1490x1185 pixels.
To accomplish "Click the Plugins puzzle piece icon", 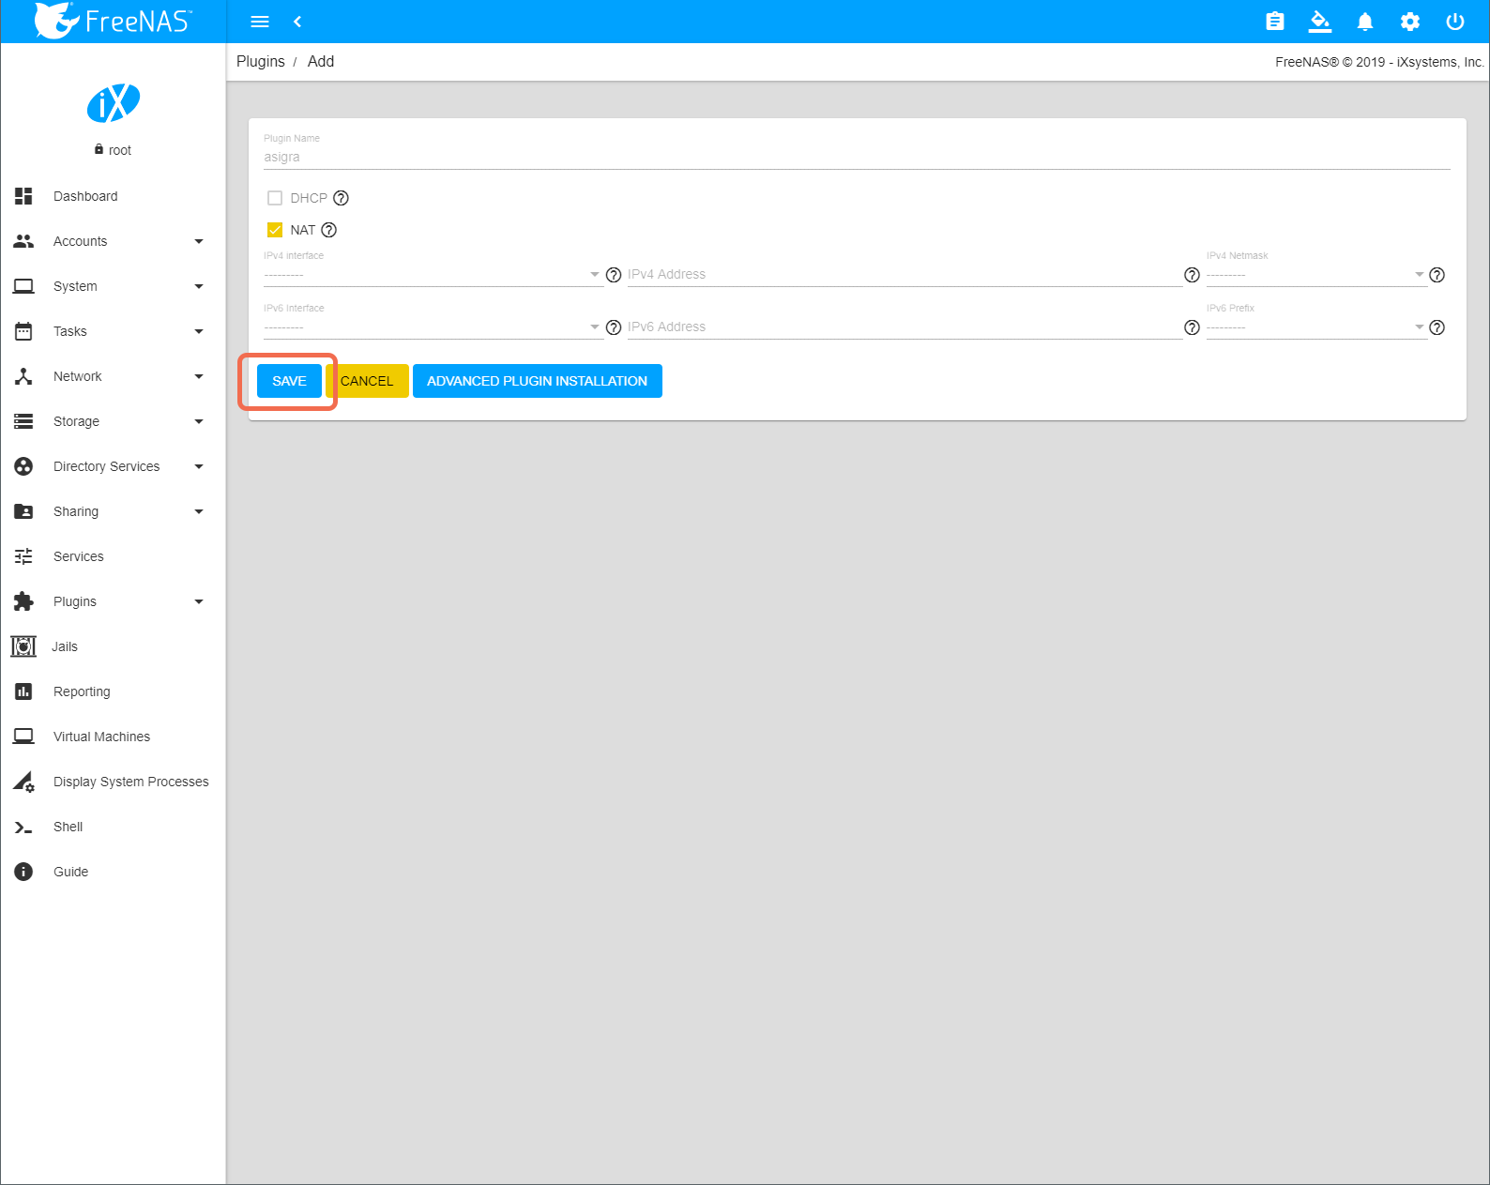I will (23, 601).
